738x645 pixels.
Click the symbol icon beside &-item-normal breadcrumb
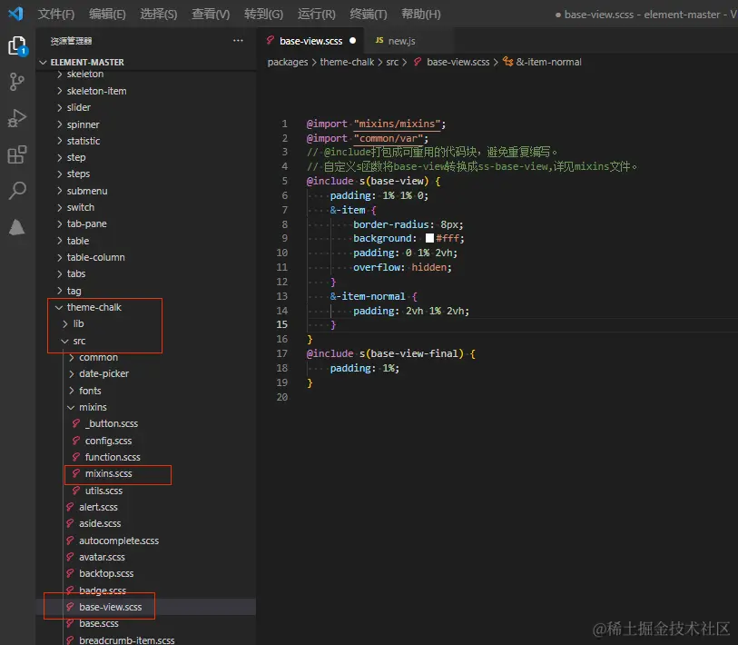507,62
